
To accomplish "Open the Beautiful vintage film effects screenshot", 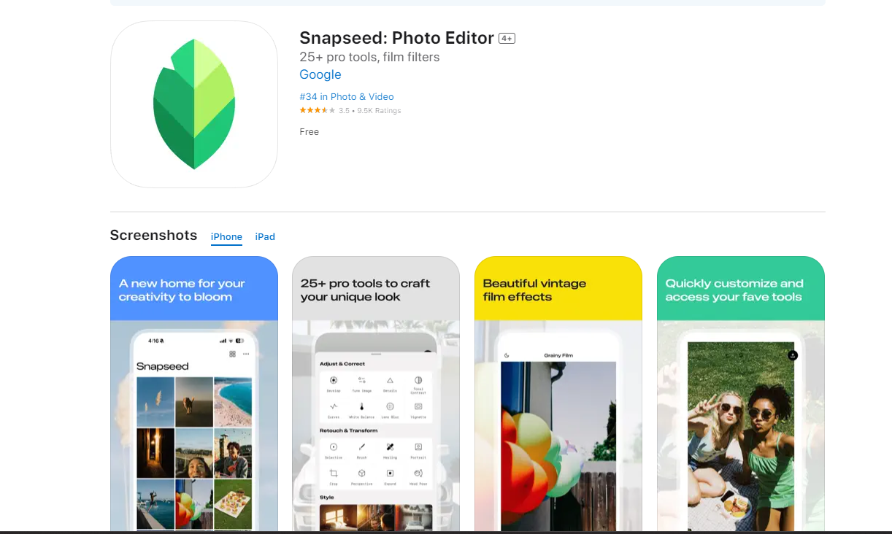I will (558, 394).
